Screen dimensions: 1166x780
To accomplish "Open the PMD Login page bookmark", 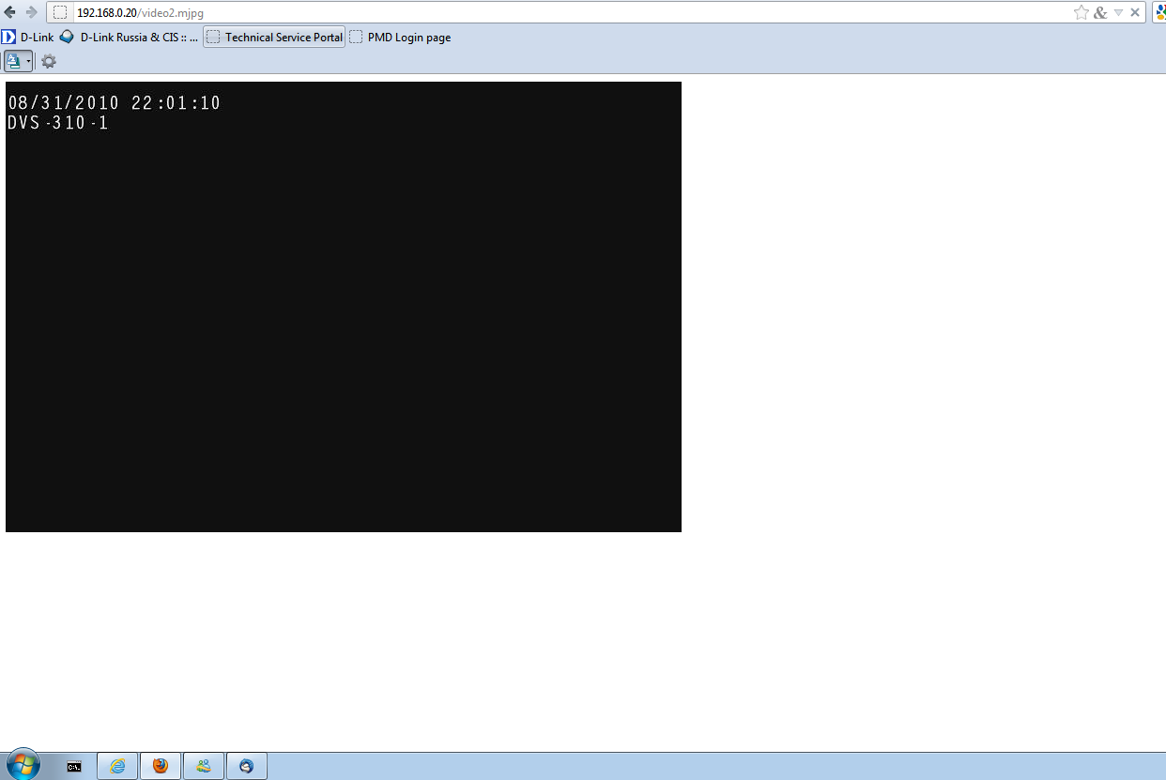I will (400, 38).
